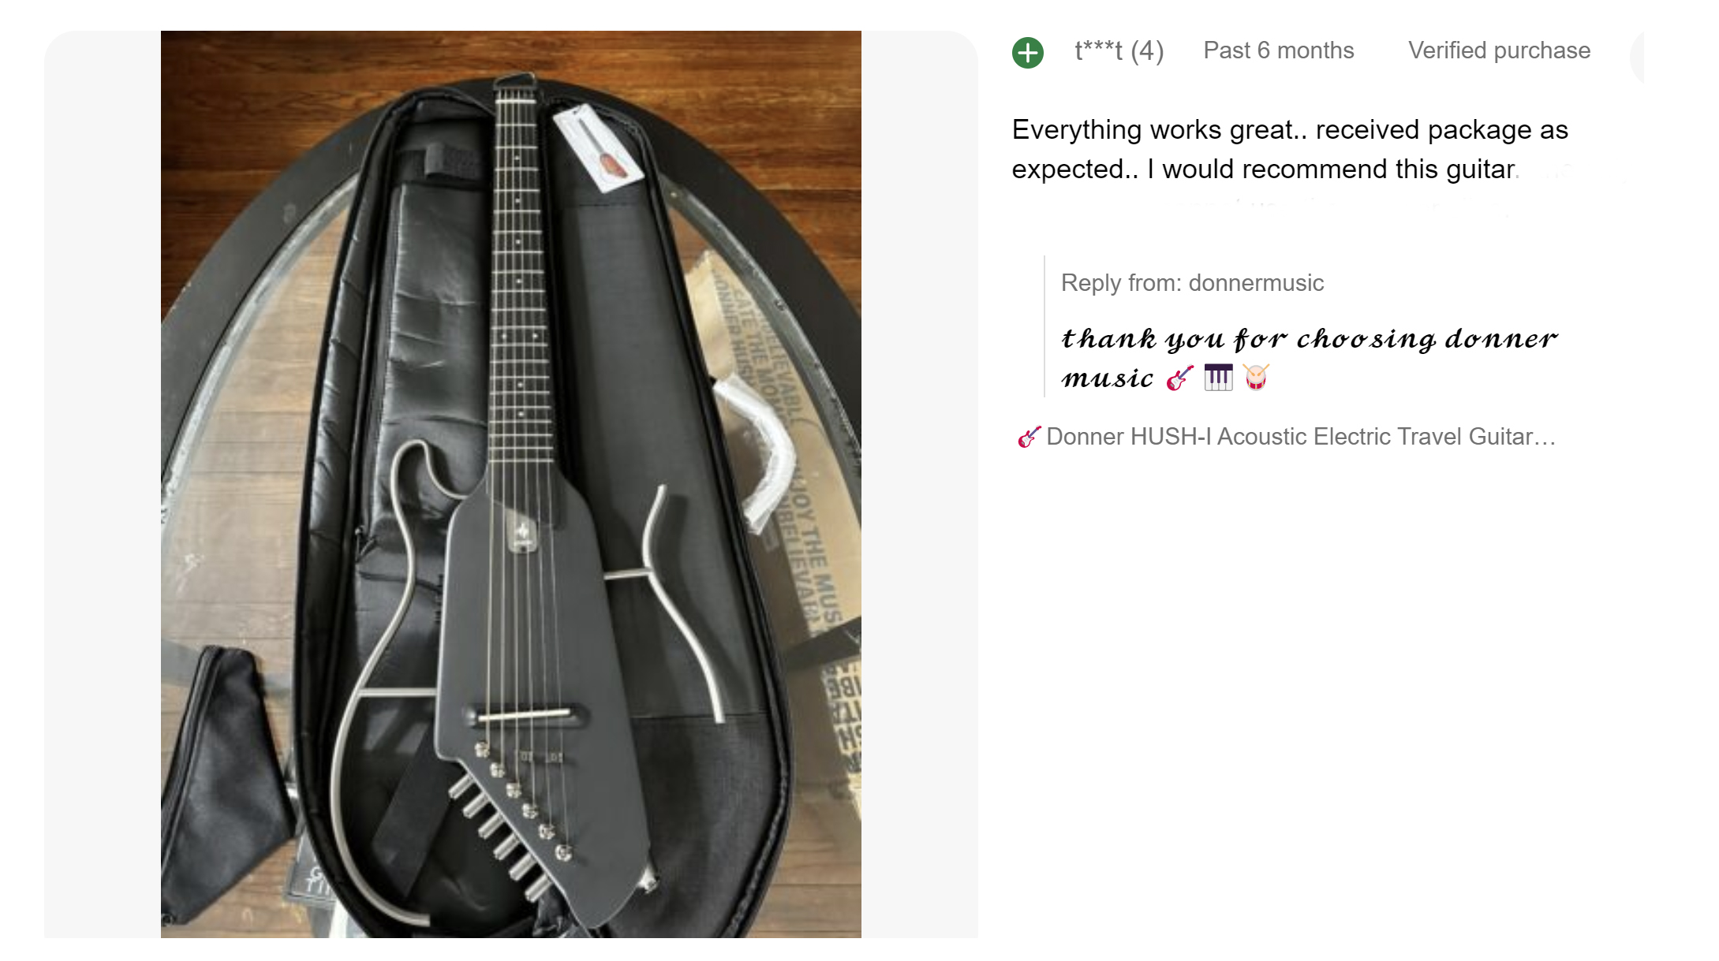Image resolution: width=1719 pixels, height=961 pixels.
Task: Click the Verified purchase label
Action: 1500,50
